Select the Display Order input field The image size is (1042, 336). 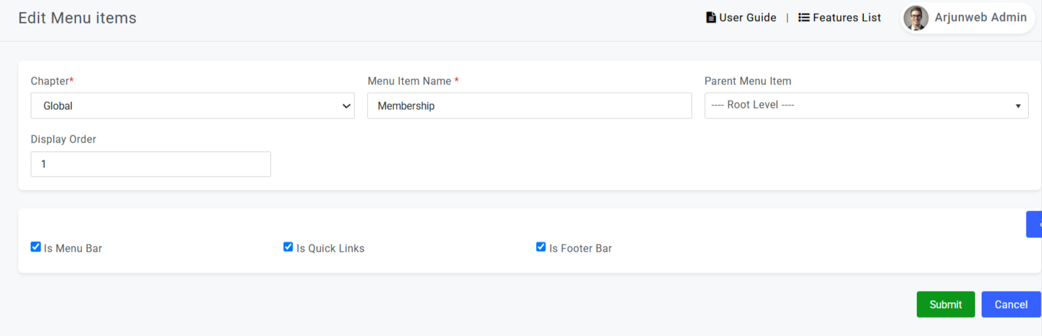tap(151, 164)
